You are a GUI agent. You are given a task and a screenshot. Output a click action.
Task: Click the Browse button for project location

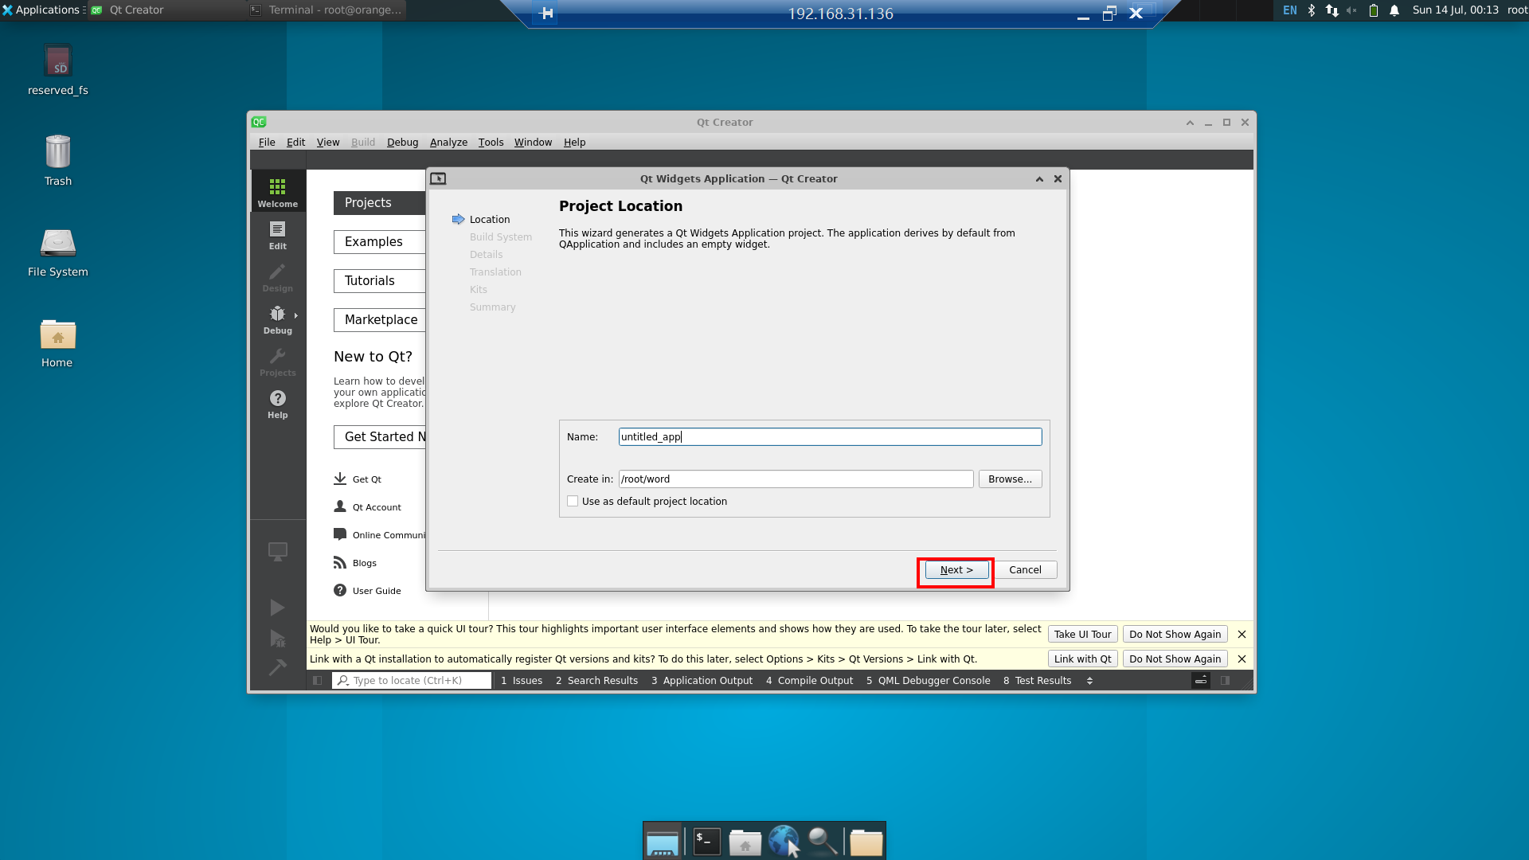(x=1009, y=479)
